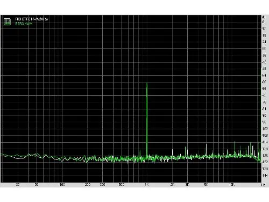Click the spectrum graph icon in the legend
269x202 pixels.
coord(7,22)
